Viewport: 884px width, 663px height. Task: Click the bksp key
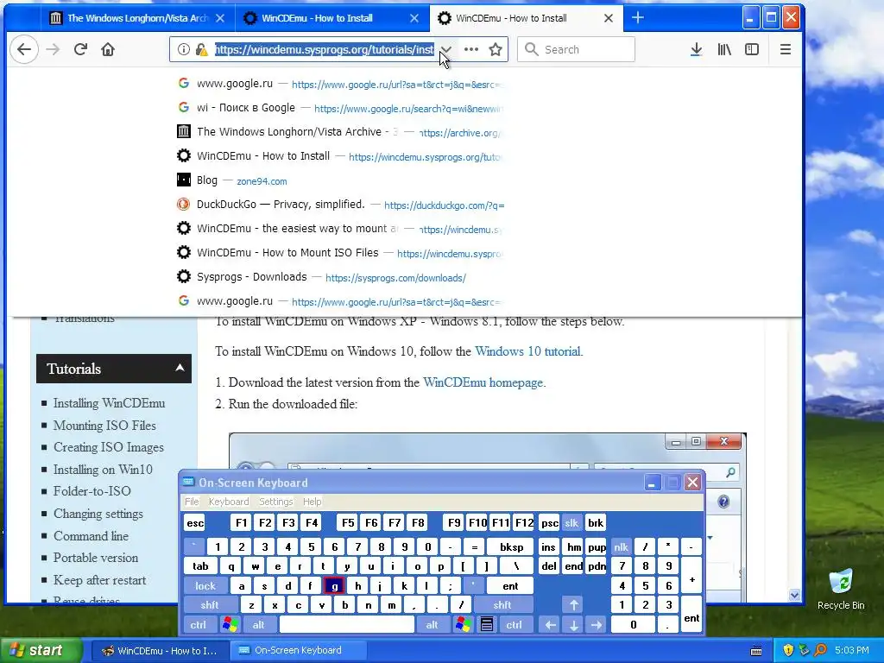[x=511, y=546]
